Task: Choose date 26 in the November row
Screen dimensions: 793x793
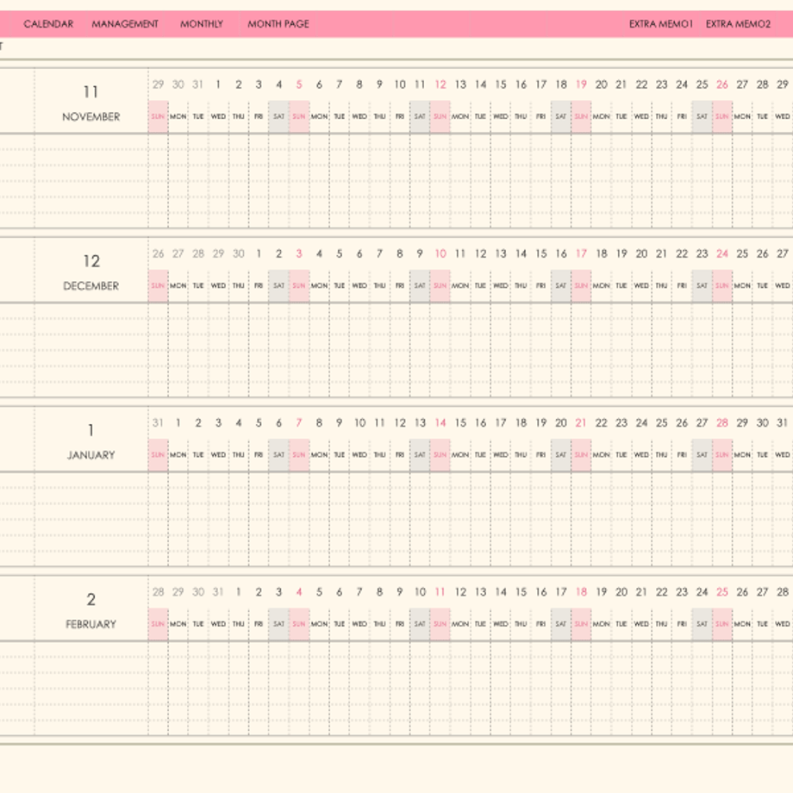Action: click(722, 84)
